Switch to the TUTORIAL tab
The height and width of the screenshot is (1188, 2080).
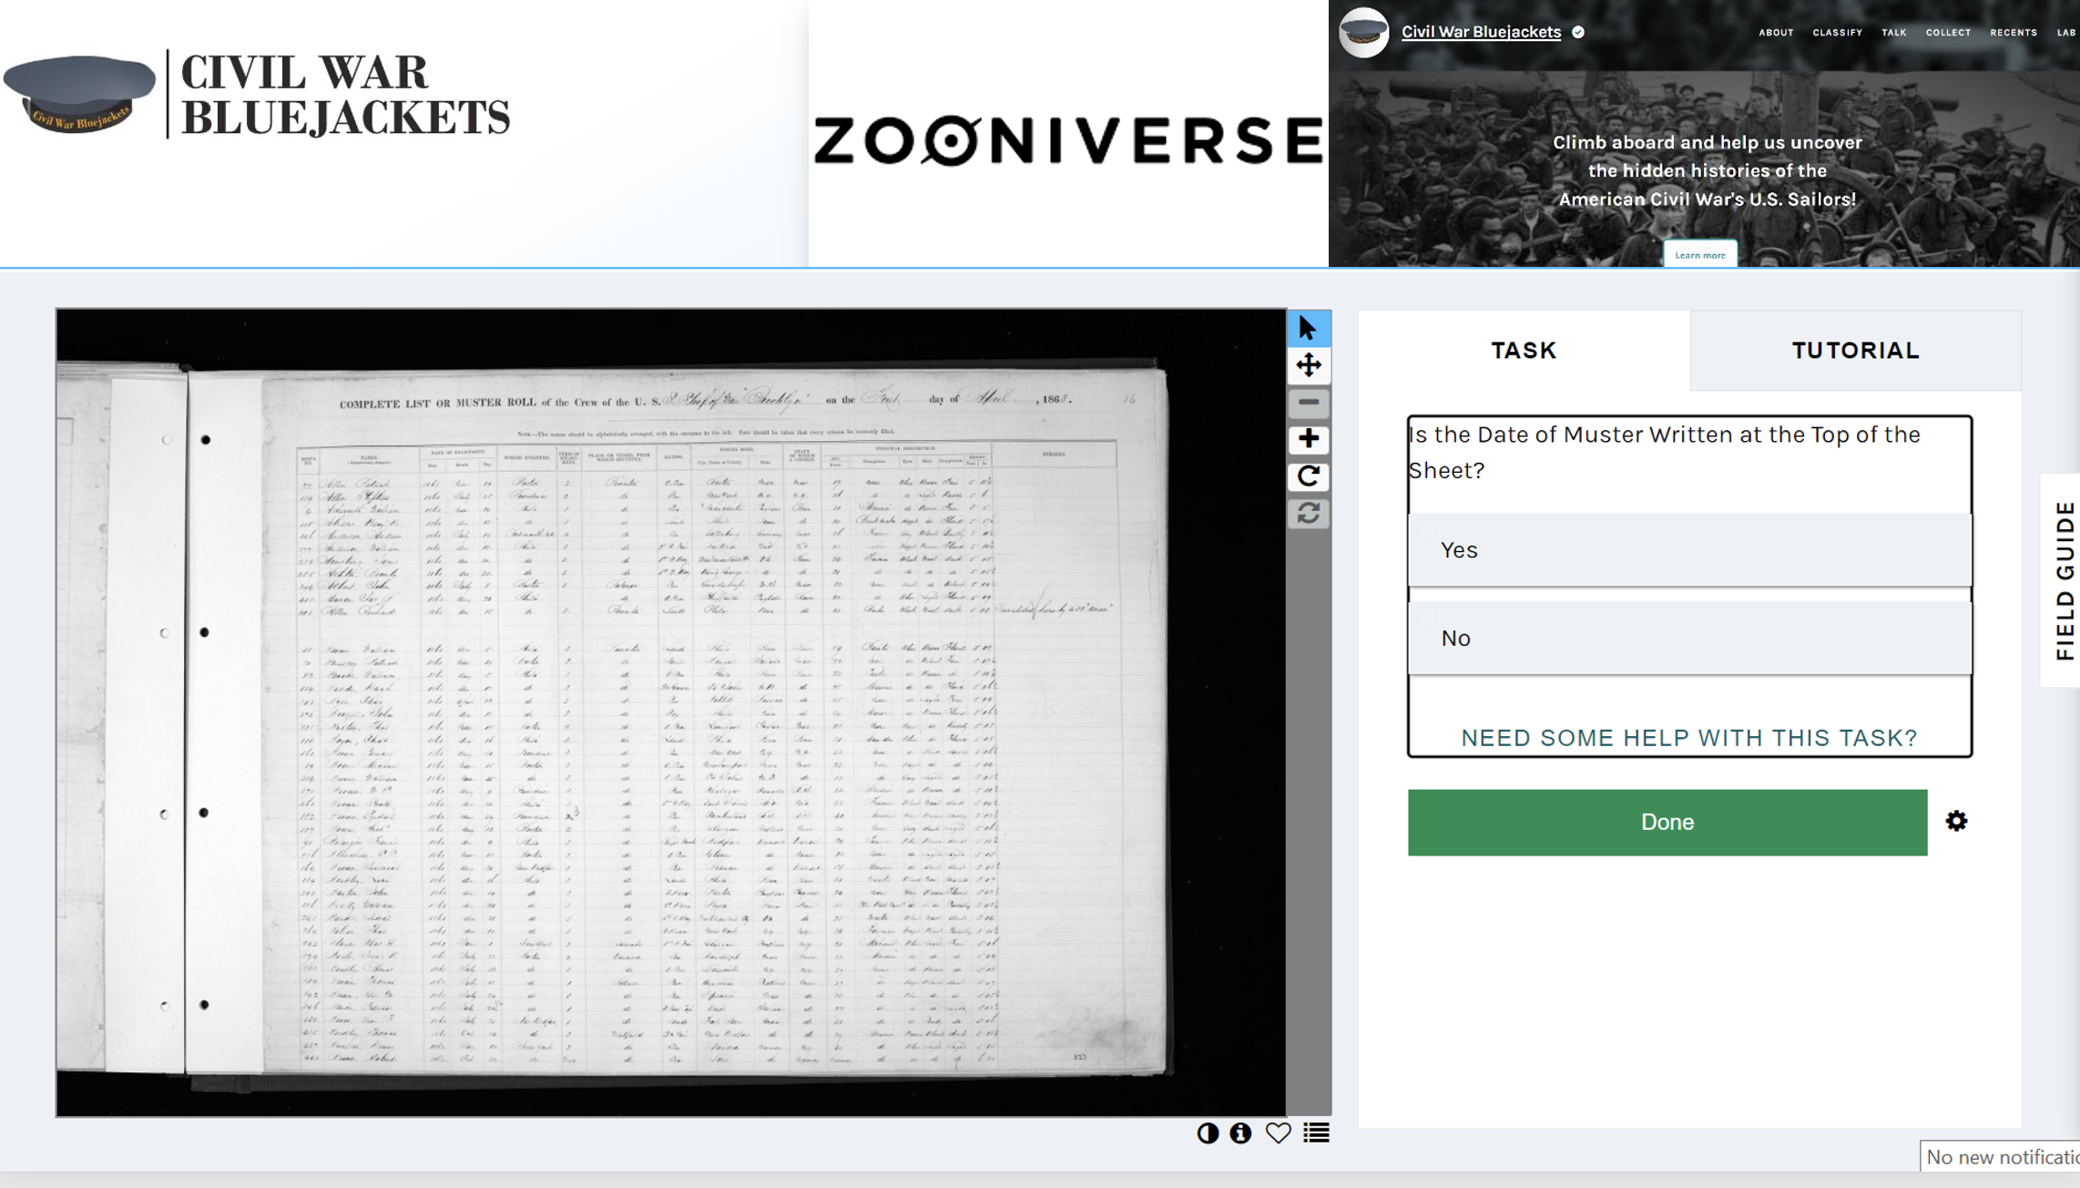1855,351
